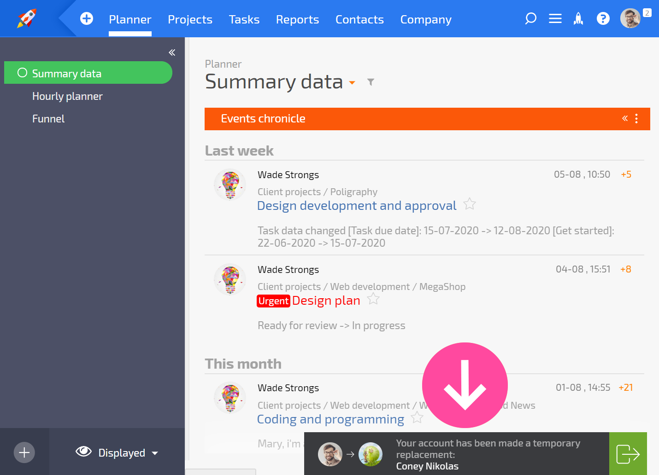The image size is (659, 475).
Task: Click the round plus button at sidebar bottom
Action: pyautogui.click(x=24, y=452)
